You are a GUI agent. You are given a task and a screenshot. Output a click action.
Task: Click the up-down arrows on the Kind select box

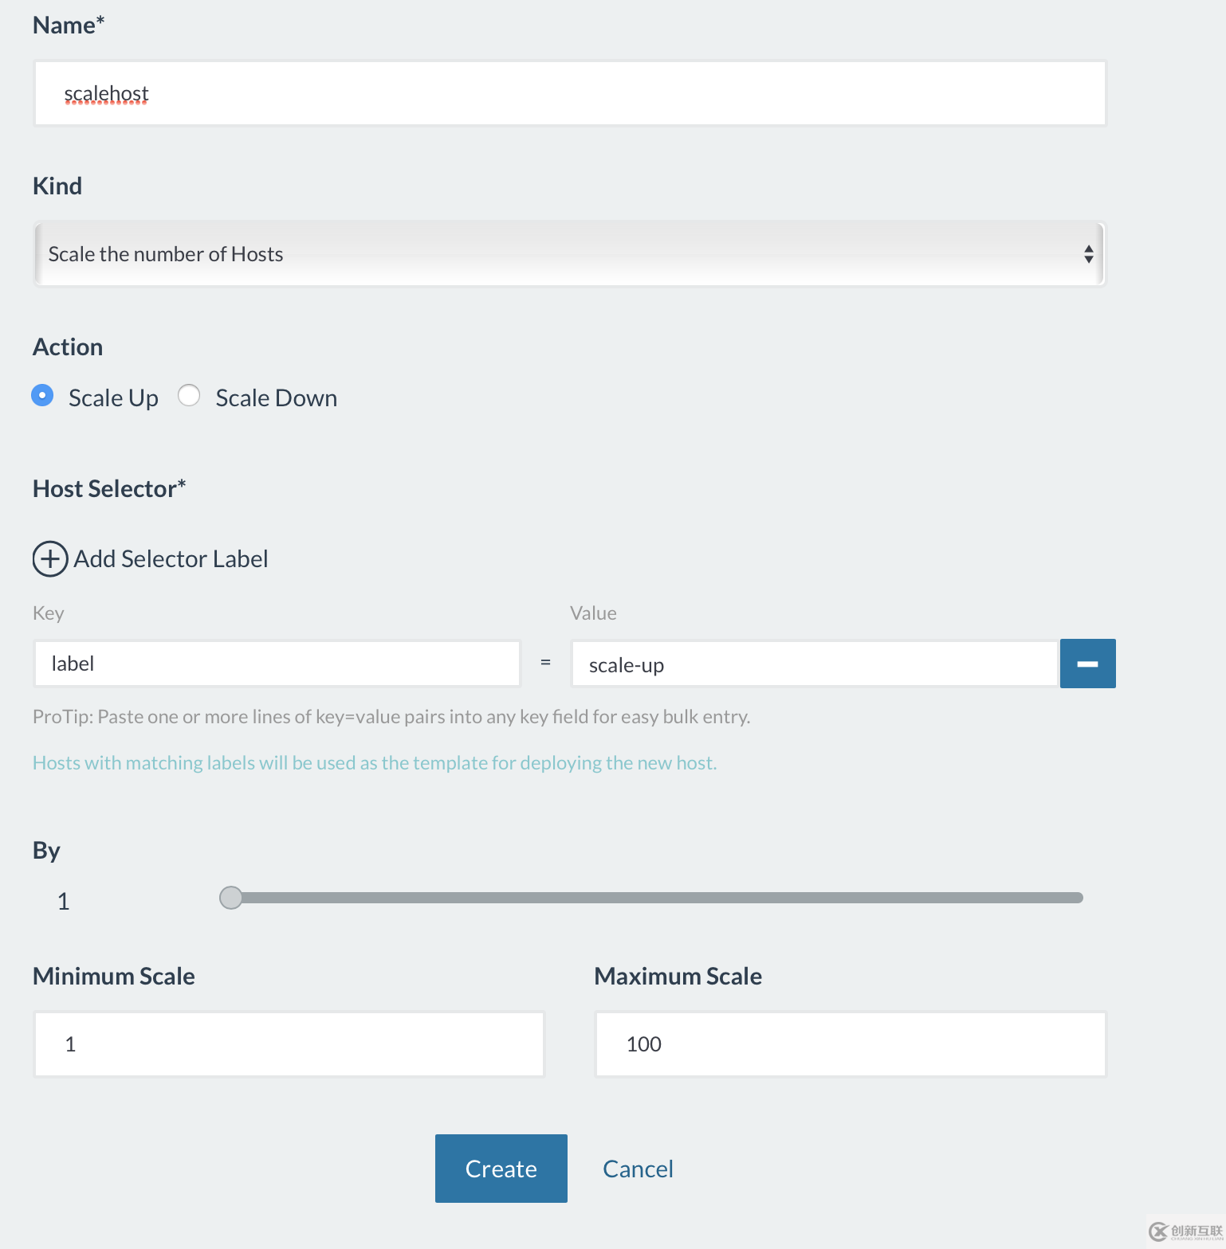coord(1088,254)
